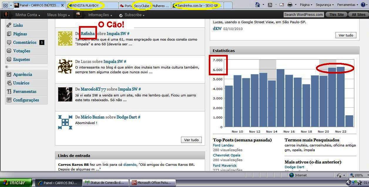Click the Comentários speech bubble icon
369x187 pixels.
[9, 42]
